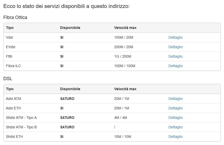Click Velocità max header in Fibra table

tap(125, 28)
